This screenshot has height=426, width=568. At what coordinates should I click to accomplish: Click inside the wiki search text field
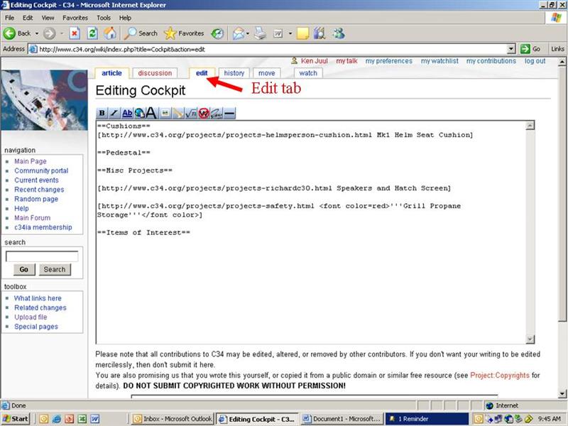click(41, 256)
